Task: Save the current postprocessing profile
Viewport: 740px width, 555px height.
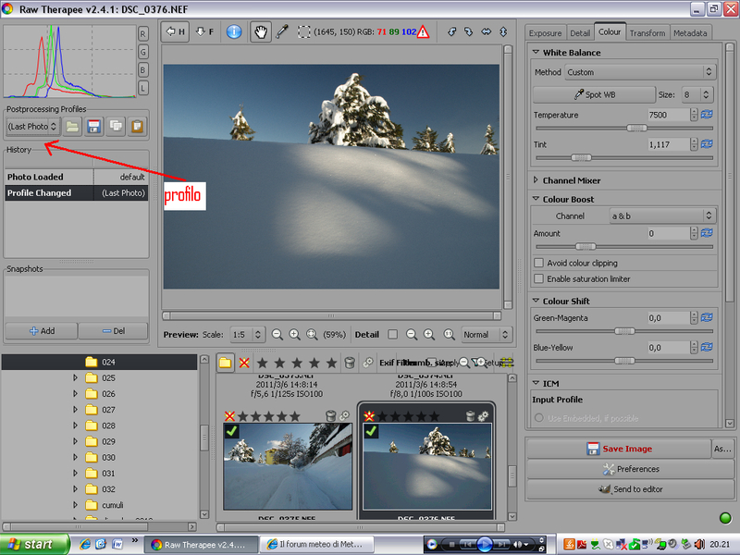Action: pyautogui.click(x=93, y=126)
